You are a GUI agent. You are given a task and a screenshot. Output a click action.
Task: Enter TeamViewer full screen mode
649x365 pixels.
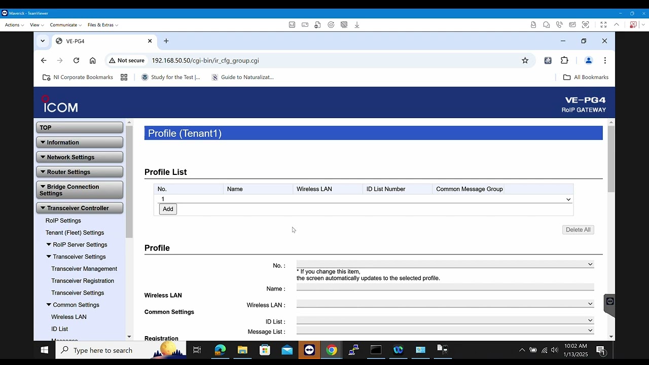click(x=603, y=24)
